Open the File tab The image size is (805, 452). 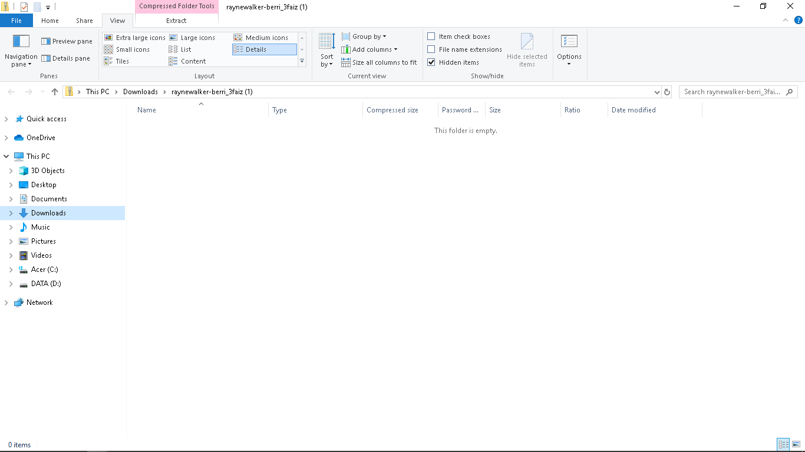pyautogui.click(x=17, y=21)
